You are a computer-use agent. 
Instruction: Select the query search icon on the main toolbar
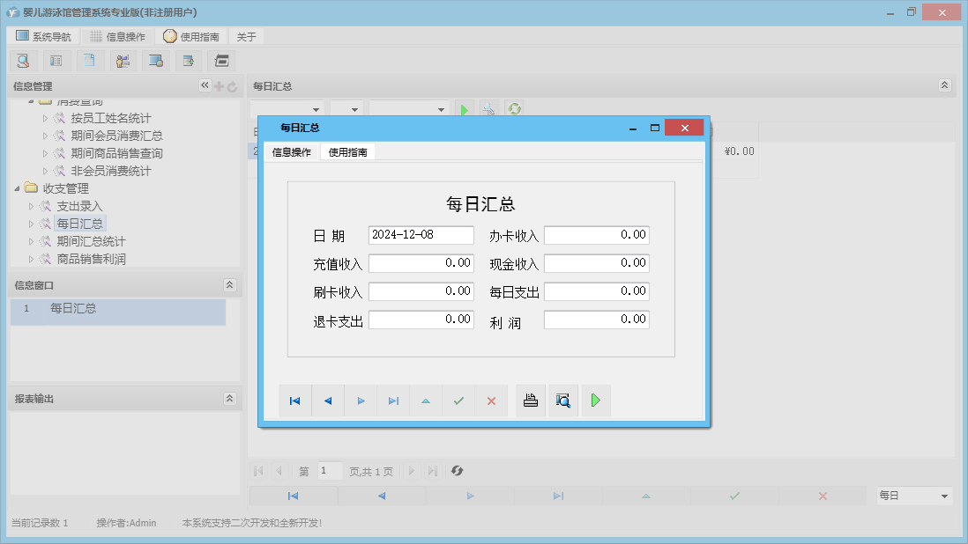point(23,60)
